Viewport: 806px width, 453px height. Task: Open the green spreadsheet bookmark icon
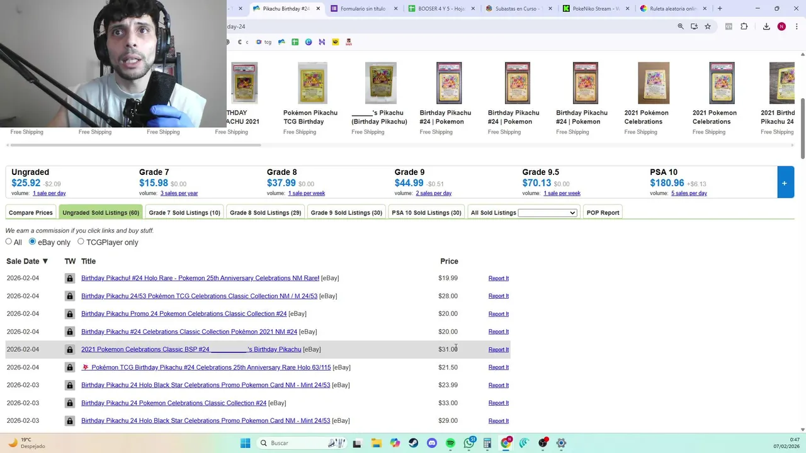click(x=295, y=42)
